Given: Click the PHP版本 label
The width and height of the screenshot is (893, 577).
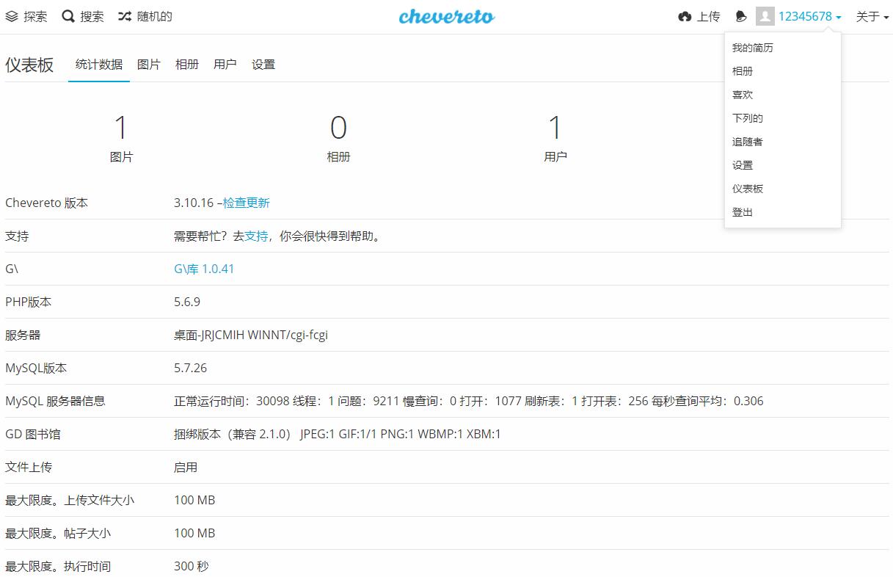Looking at the screenshot, I should click(x=29, y=302).
